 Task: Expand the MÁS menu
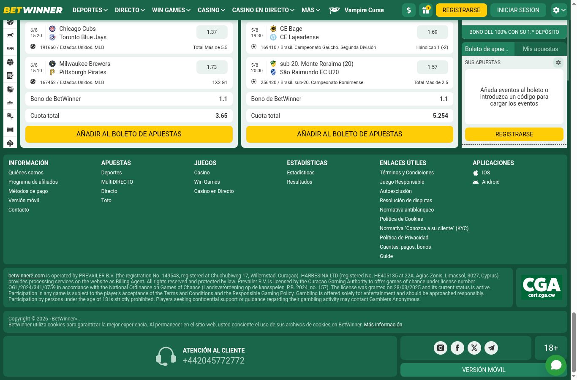(311, 10)
